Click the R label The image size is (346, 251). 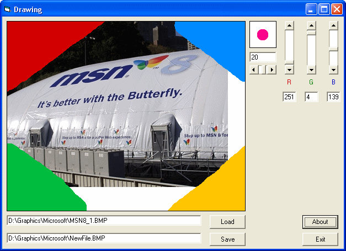point(289,82)
